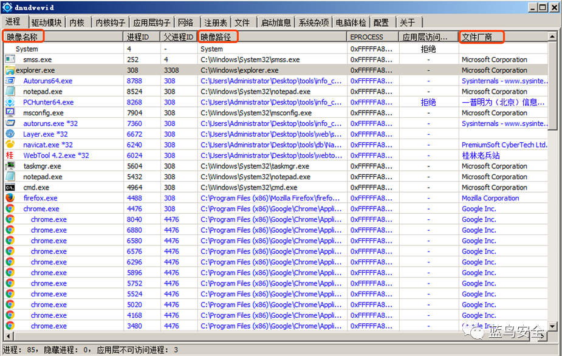Click the red WebTool 4.2.exe icon

pos(10,156)
